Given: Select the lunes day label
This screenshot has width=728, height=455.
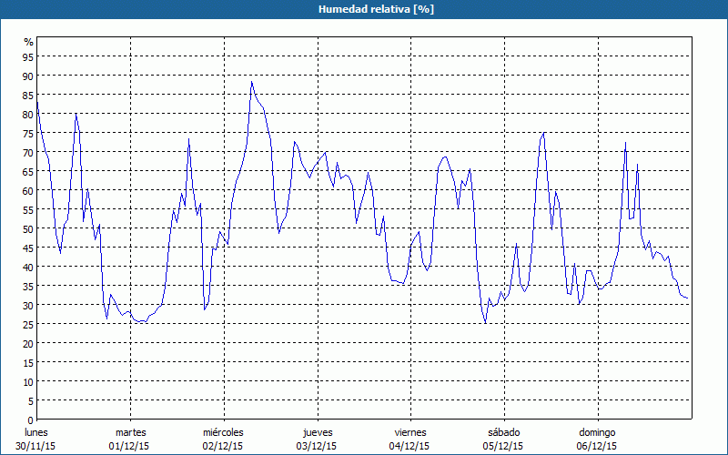Looking at the screenshot, I should [x=36, y=432].
